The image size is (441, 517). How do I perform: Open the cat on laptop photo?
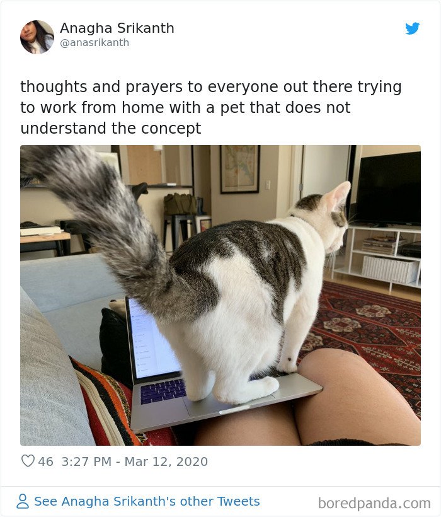[220, 295]
